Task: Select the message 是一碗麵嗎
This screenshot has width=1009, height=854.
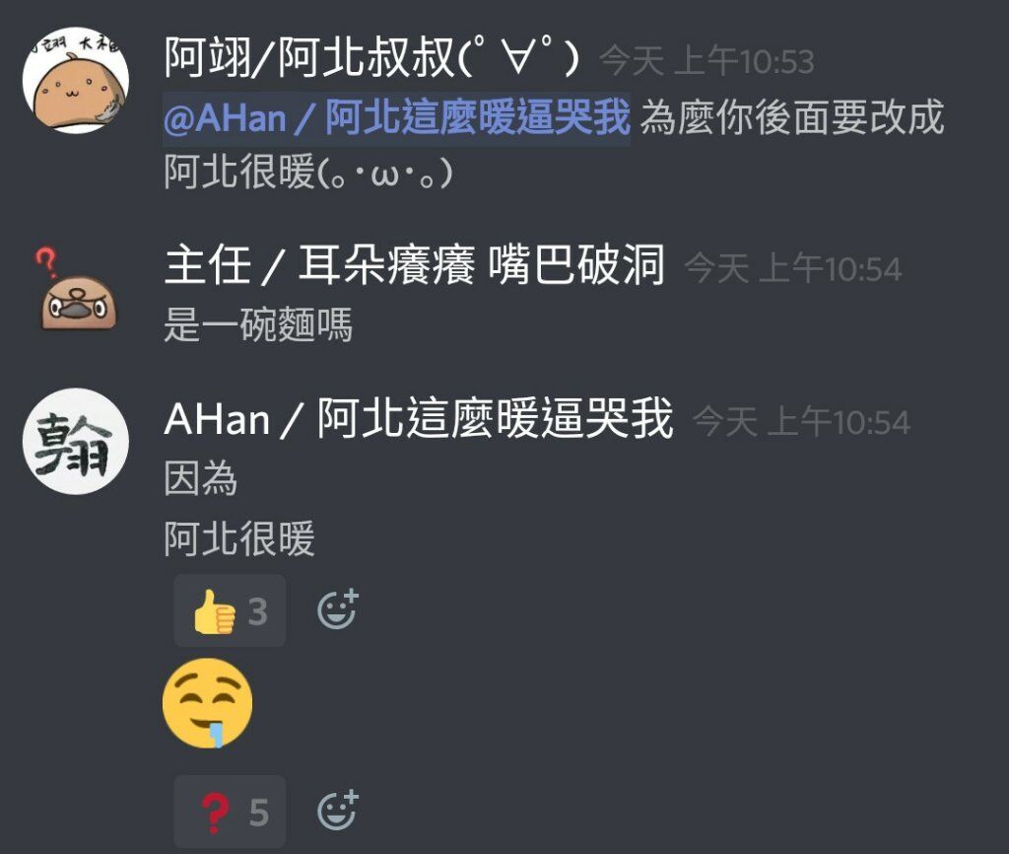Action: tap(258, 324)
